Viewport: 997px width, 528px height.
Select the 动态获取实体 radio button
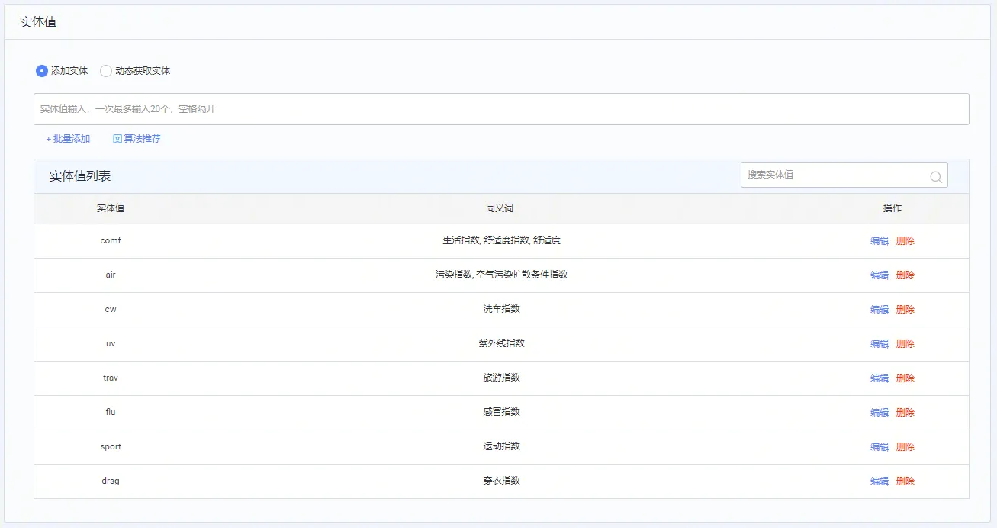106,71
